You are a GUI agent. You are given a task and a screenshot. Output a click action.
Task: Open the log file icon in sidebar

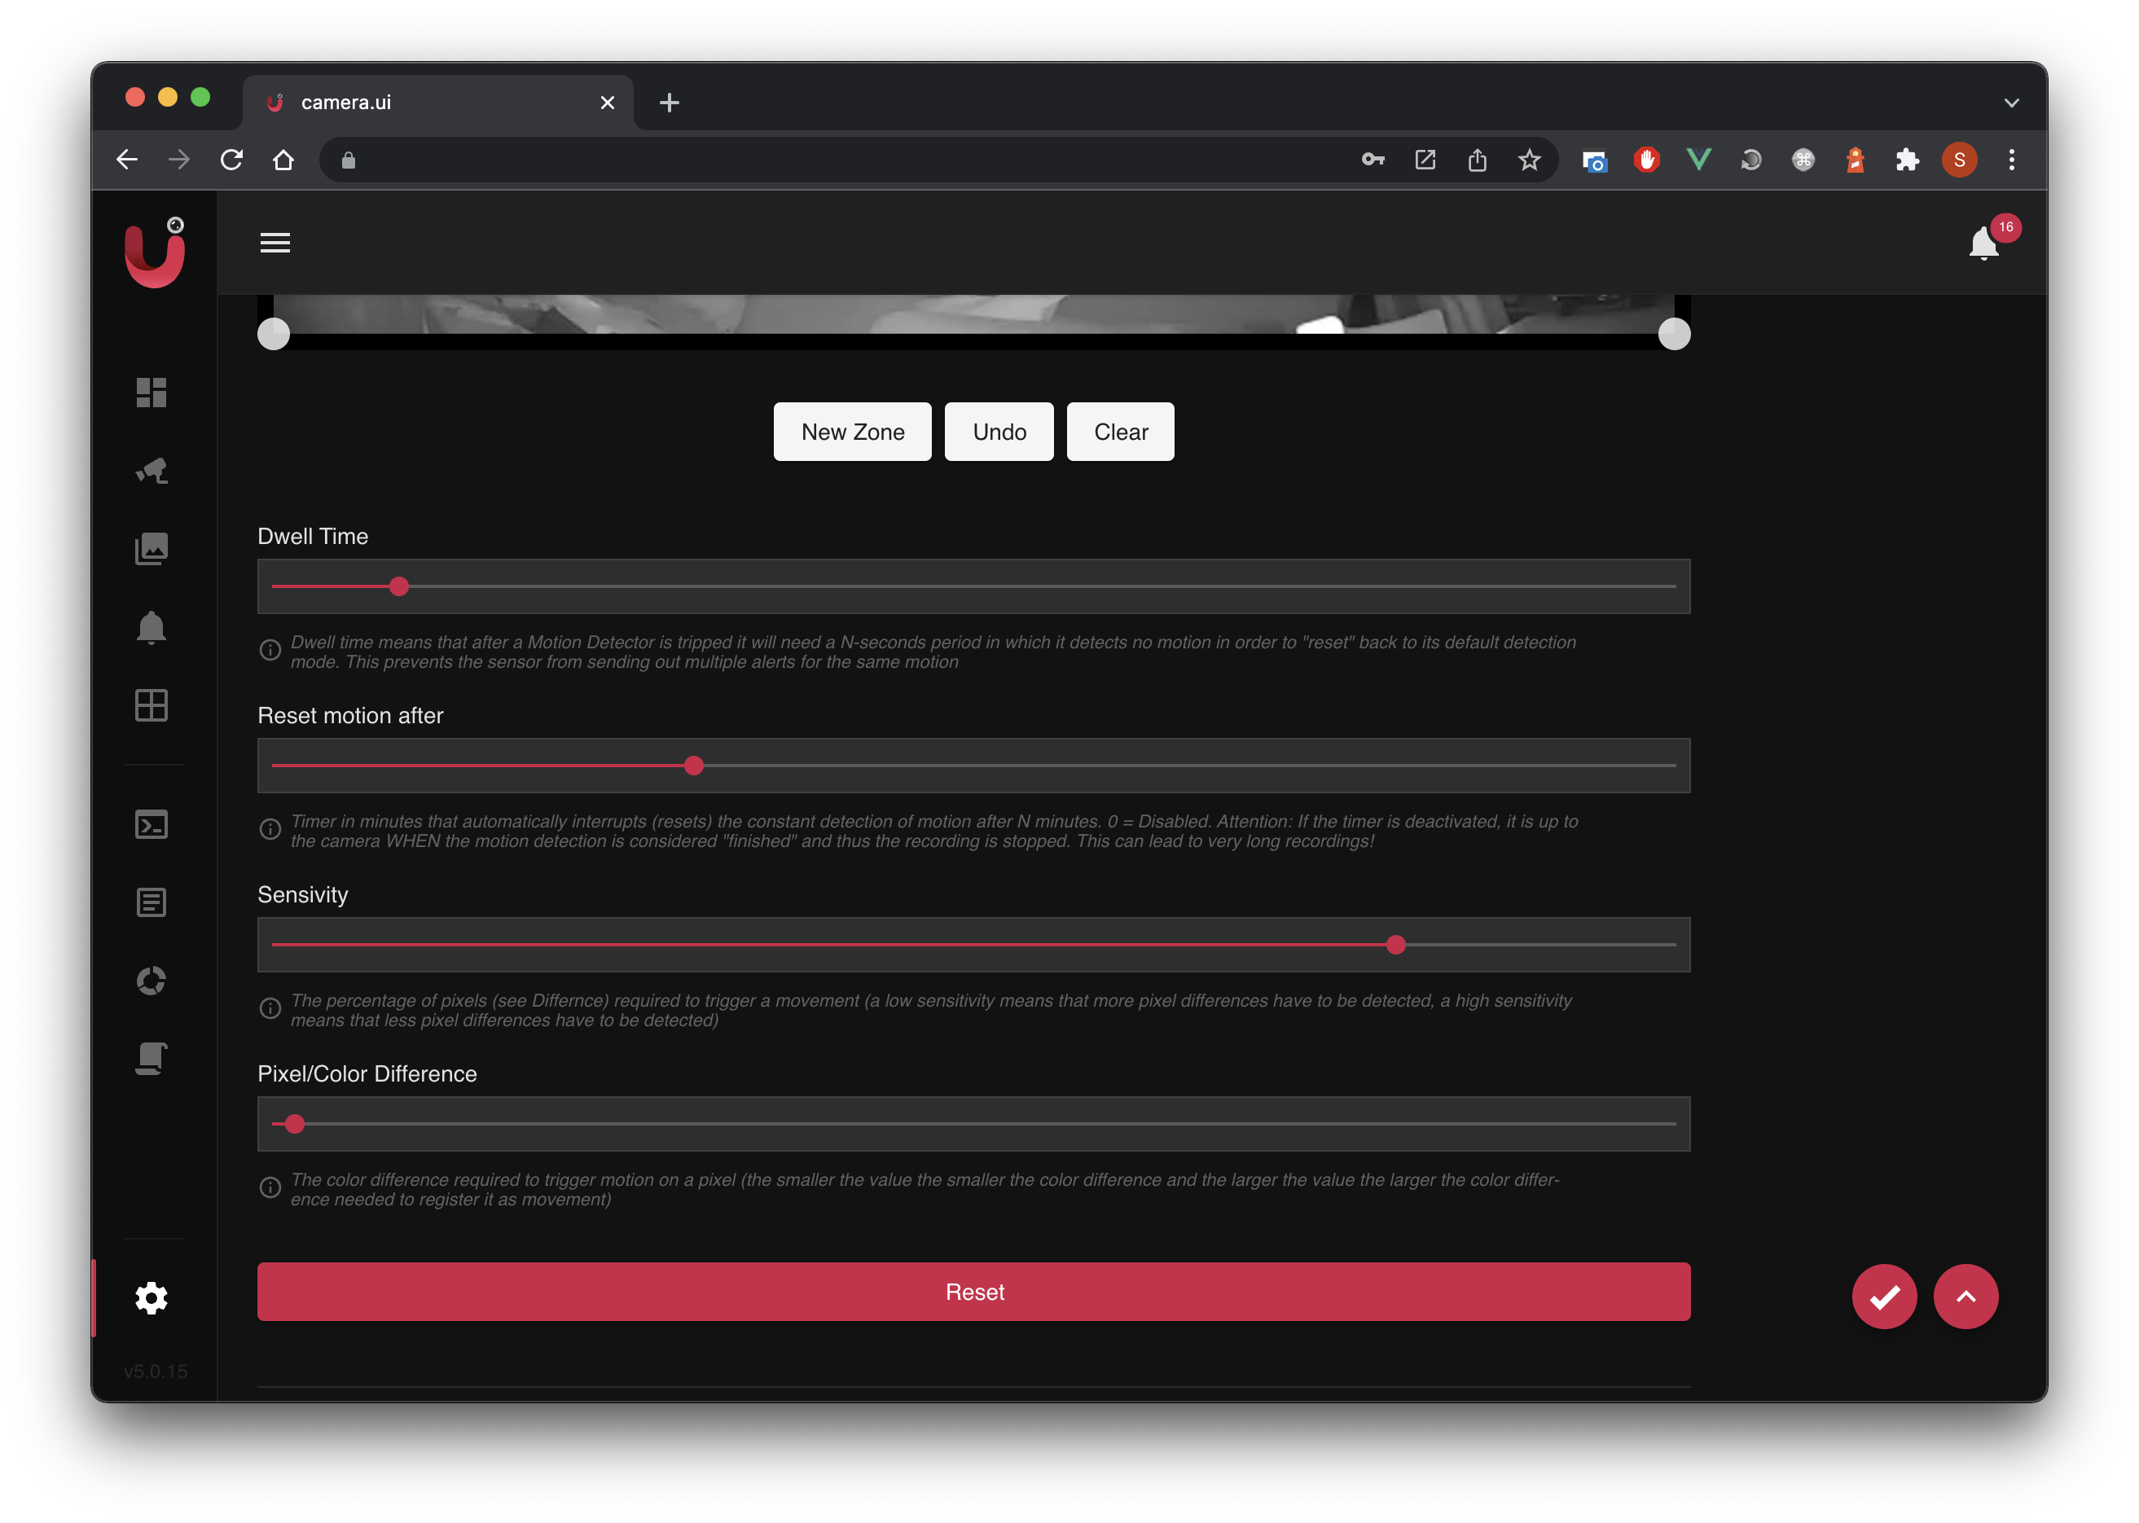click(x=151, y=902)
